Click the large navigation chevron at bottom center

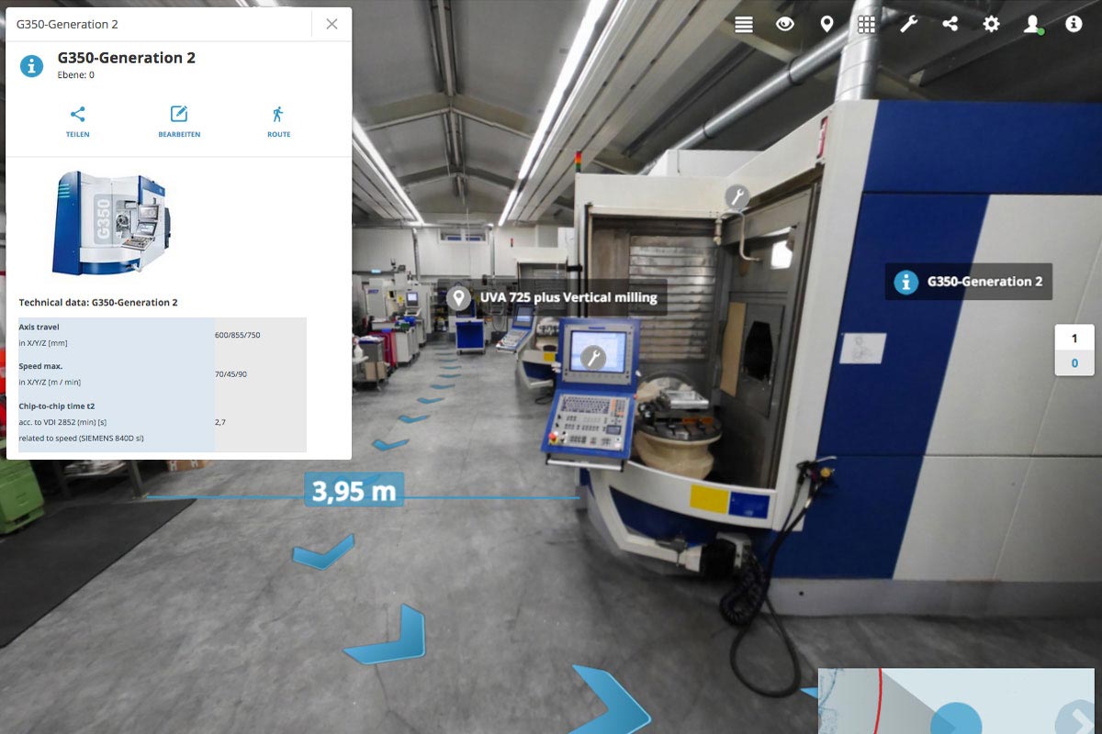(612, 701)
